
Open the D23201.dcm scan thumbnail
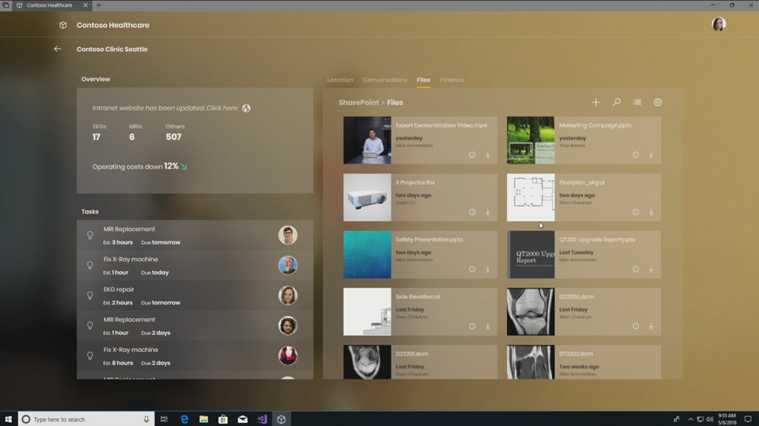[x=368, y=362]
